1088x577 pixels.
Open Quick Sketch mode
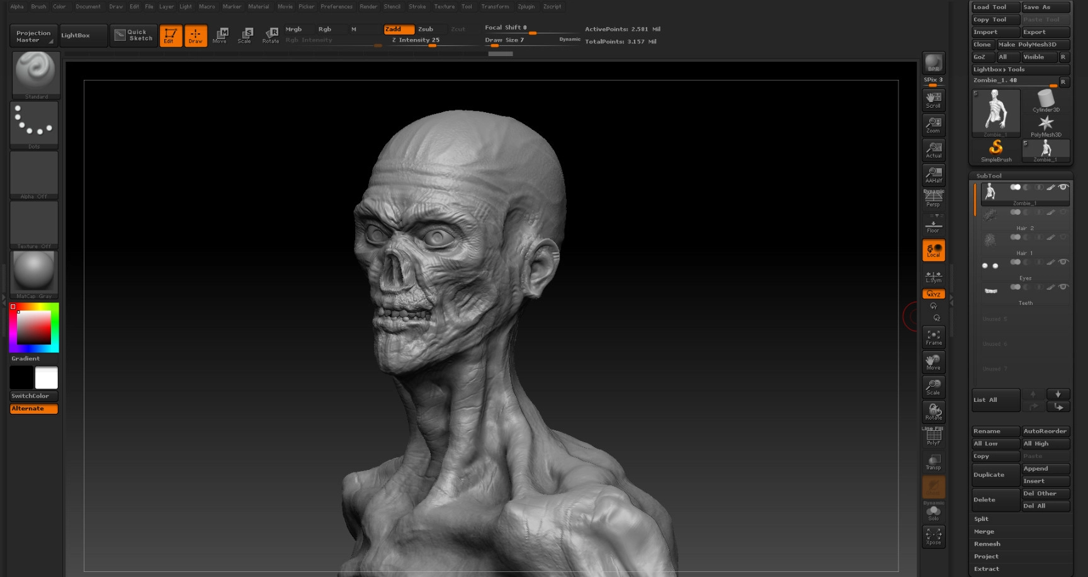[x=134, y=35]
